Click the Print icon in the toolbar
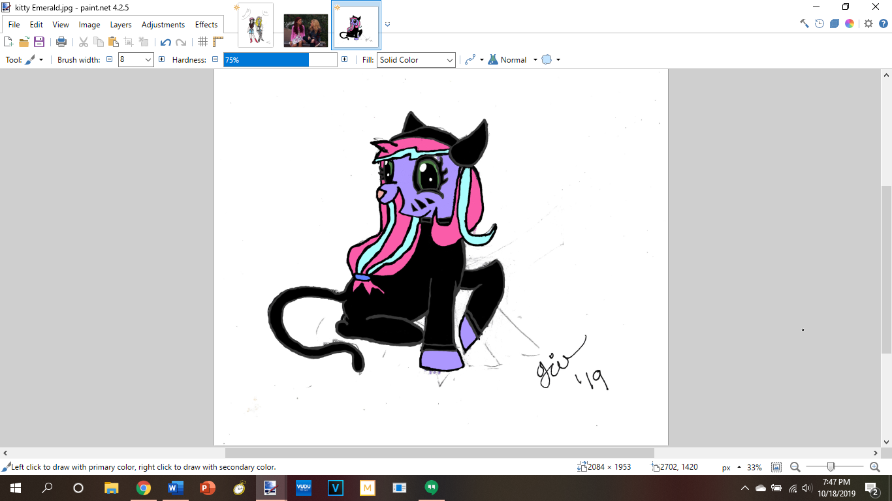Image resolution: width=892 pixels, height=501 pixels. point(61,42)
